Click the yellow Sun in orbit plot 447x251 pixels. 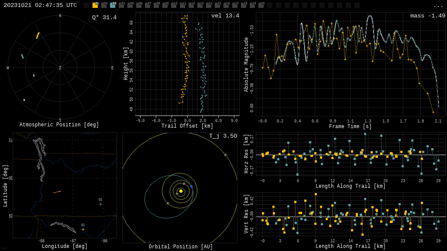tap(181, 191)
